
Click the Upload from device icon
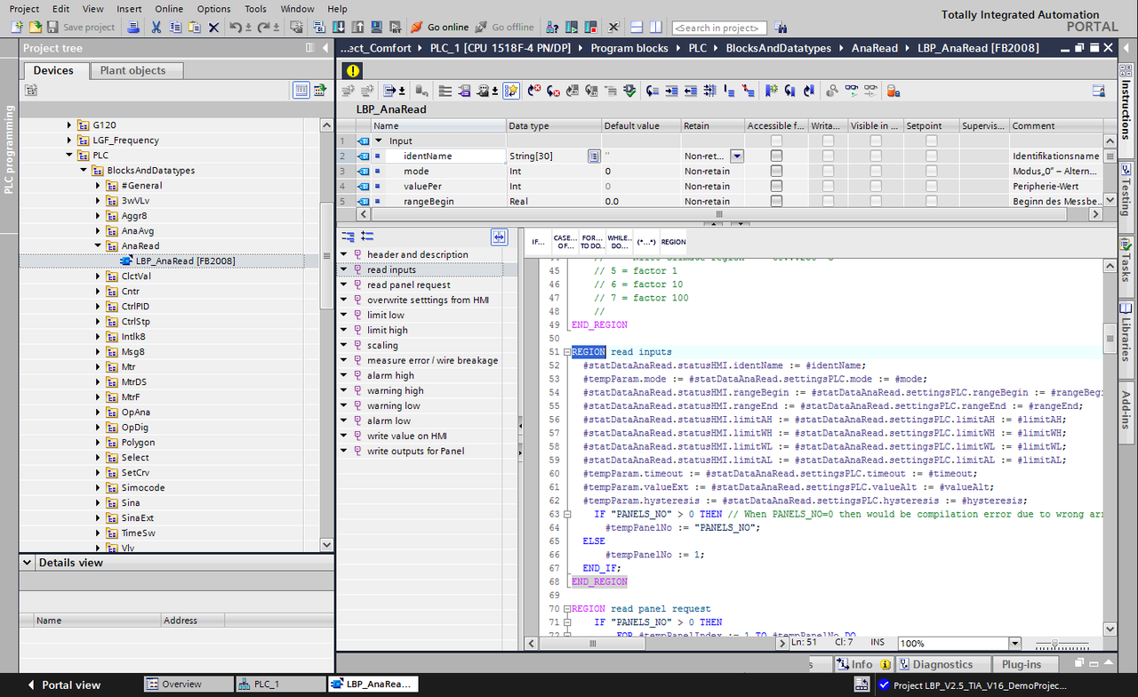click(357, 28)
